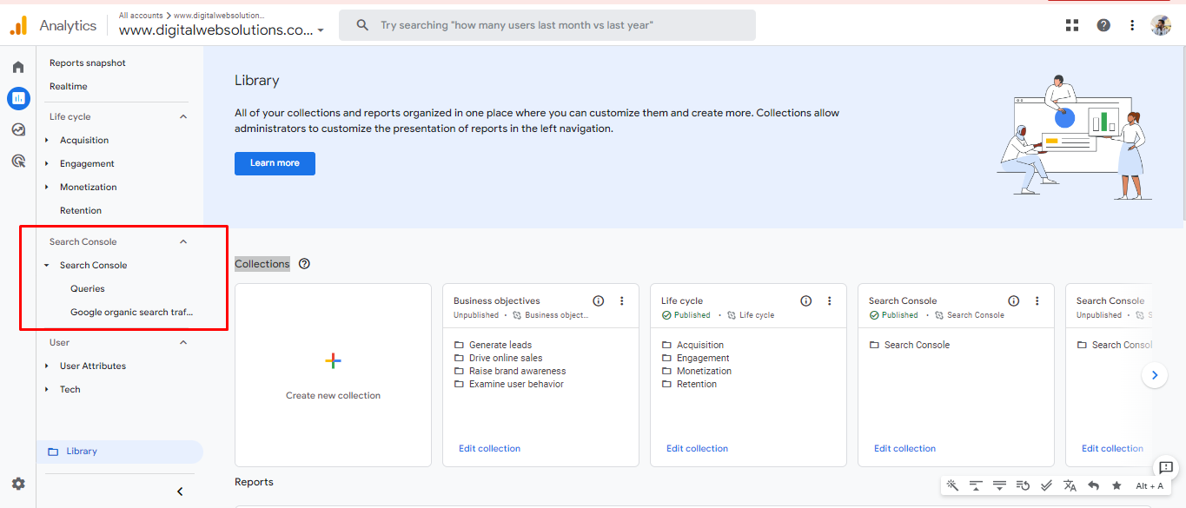Select the Explore icon in left rail

[x=18, y=129]
